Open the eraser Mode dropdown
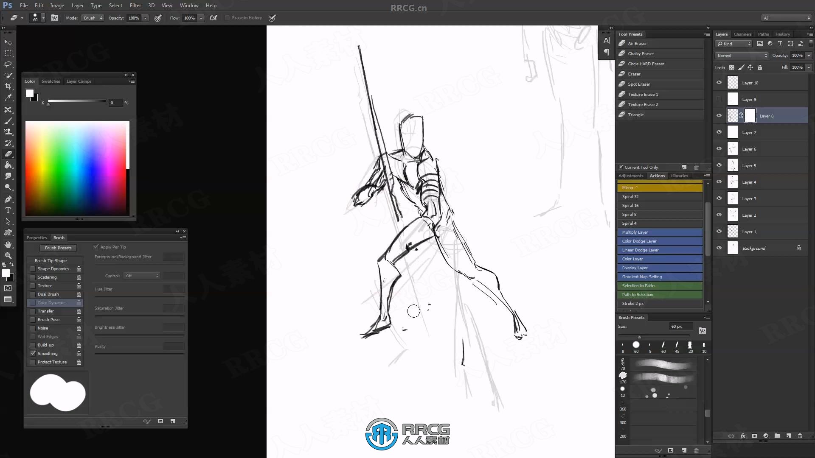This screenshot has height=458, width=815. coord(93,18)
